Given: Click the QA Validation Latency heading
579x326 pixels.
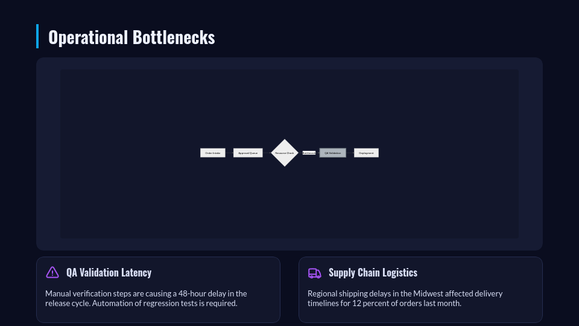Looking at the screenshot, I should (109, 273).
